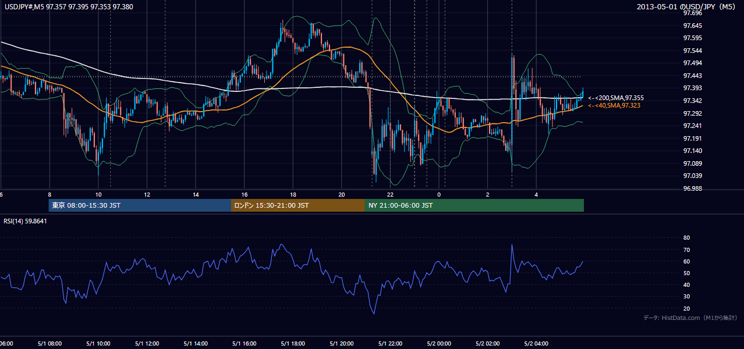The width and height of the screenshot is (744, 349).
Task: Click the 5/1 08:00 bottom time label
Action: pyautogui.click(x=49, y=344)
